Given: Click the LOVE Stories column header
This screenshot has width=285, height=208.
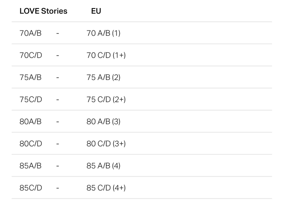Looking at the screenshot, I should click(x=44, y=11).
